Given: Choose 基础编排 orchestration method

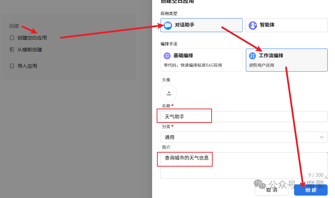Looking at the screenshot, I should (201, 60).
